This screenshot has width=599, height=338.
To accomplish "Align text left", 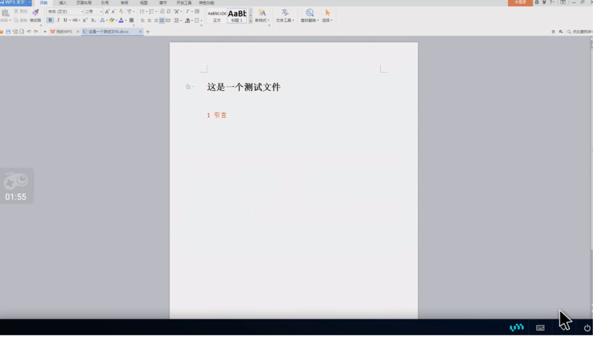I will click(143, 20).
